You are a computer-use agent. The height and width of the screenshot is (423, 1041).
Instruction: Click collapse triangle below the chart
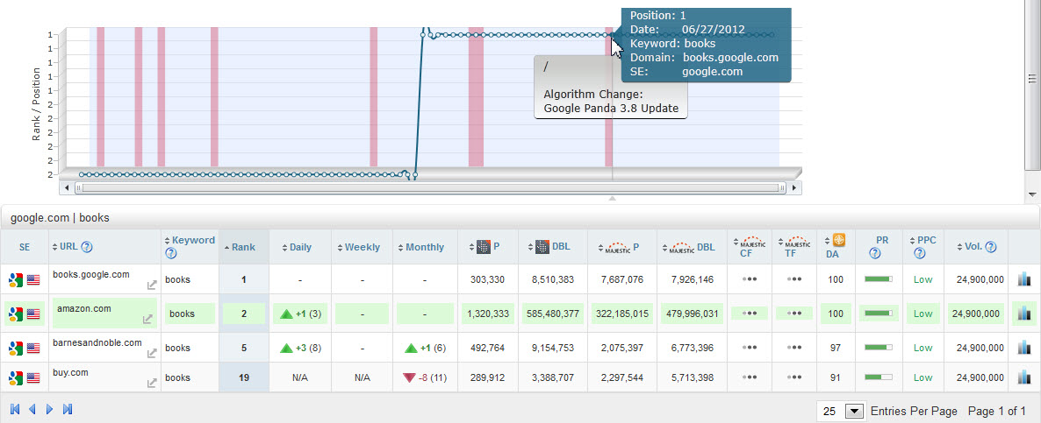(613, 199)
